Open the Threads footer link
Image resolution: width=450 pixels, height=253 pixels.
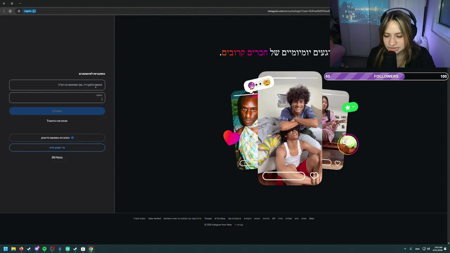[208, 219]
